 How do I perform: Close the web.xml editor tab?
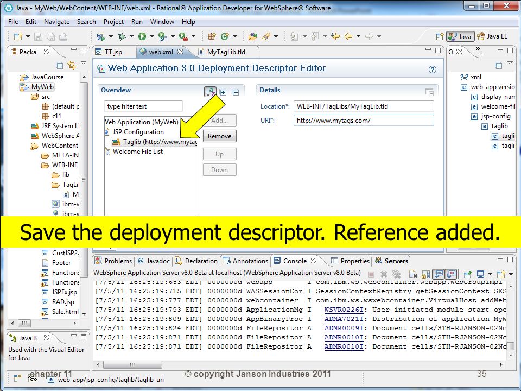tap(180, 52)
